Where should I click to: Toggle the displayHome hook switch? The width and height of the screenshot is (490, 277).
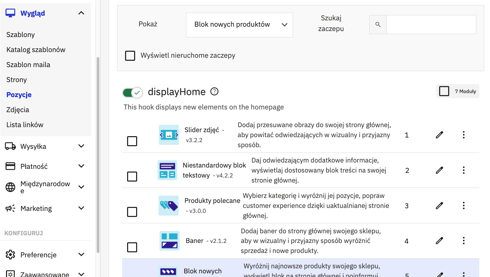point(132,92)
